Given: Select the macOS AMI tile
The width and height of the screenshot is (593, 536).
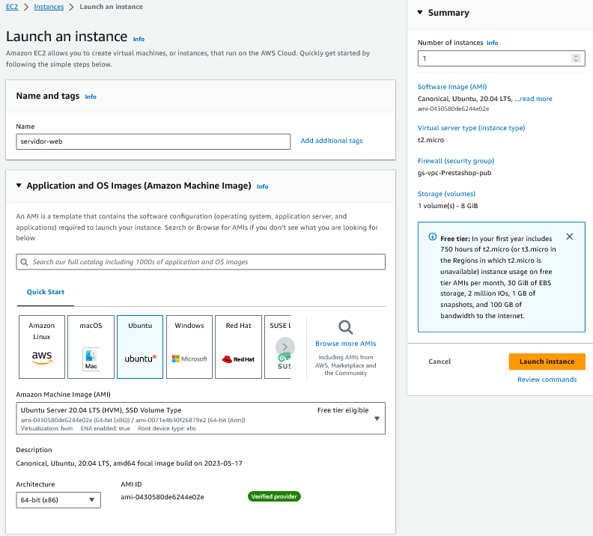Looking at the screenshot, I should (x=91, y=347).
